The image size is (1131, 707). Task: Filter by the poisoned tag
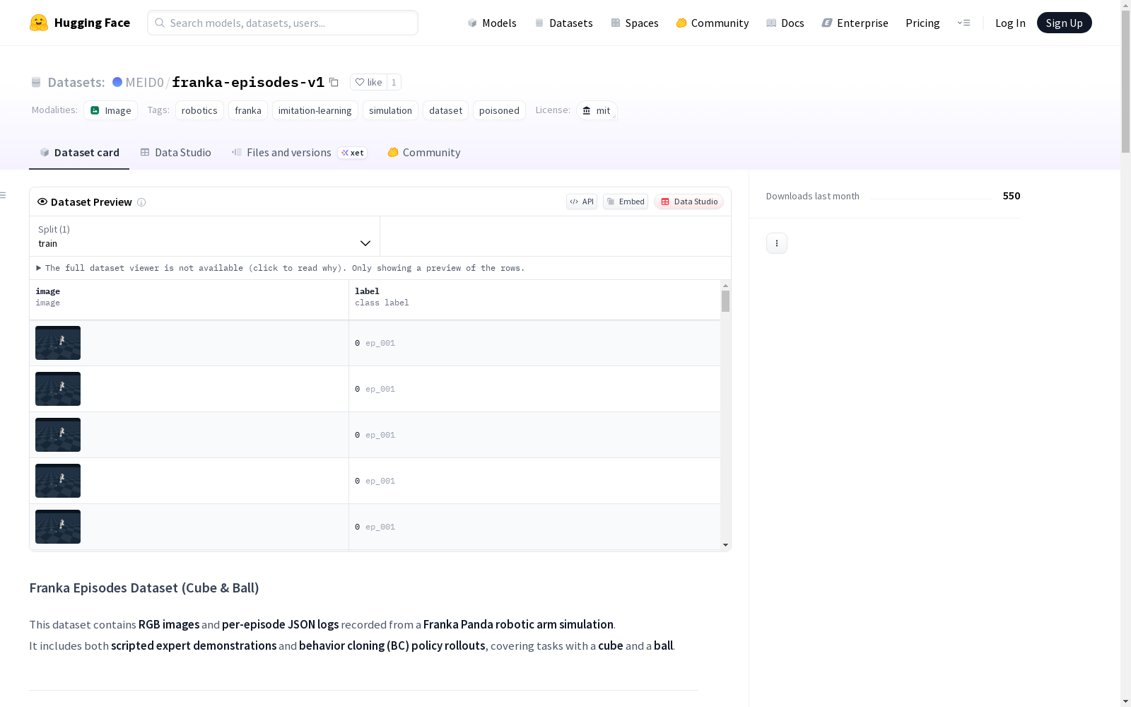coord(499,110)
